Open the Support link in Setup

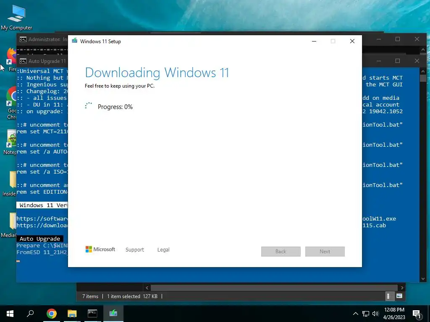point(135,250)
